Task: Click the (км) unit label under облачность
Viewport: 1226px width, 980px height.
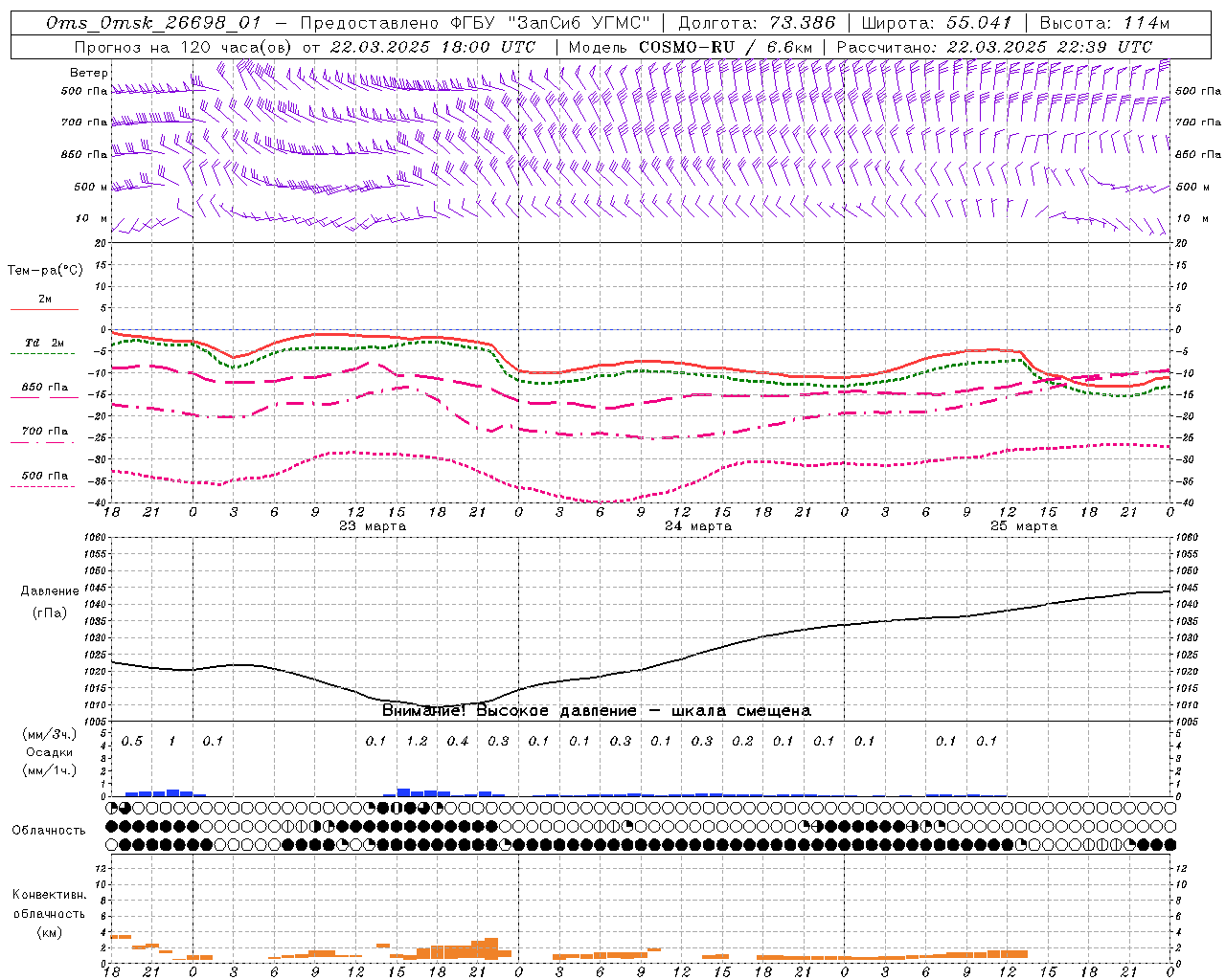Action: (51, 932)
